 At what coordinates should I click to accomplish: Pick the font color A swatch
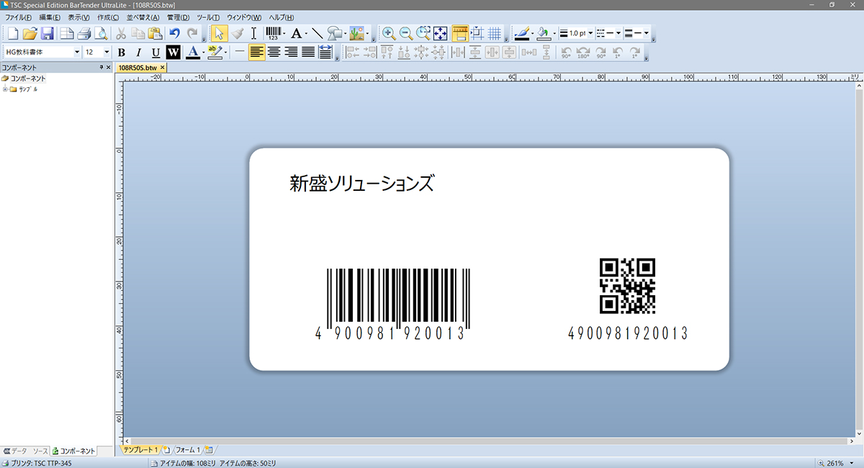192,52
